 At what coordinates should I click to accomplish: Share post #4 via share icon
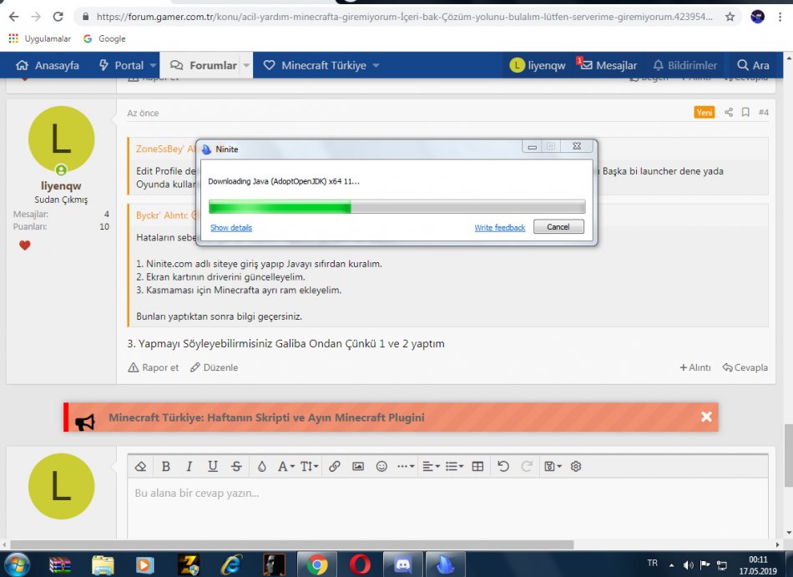(728, 112)
